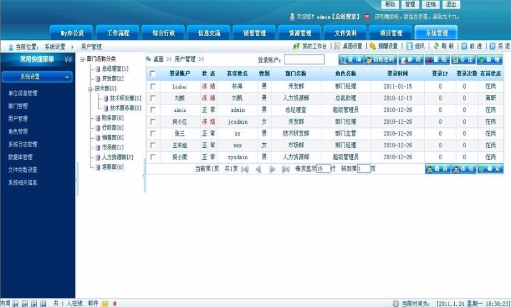Switch to the 综合行政 tab
The width and height of the screenshot is (511, 307).
[x=164, y=32]
